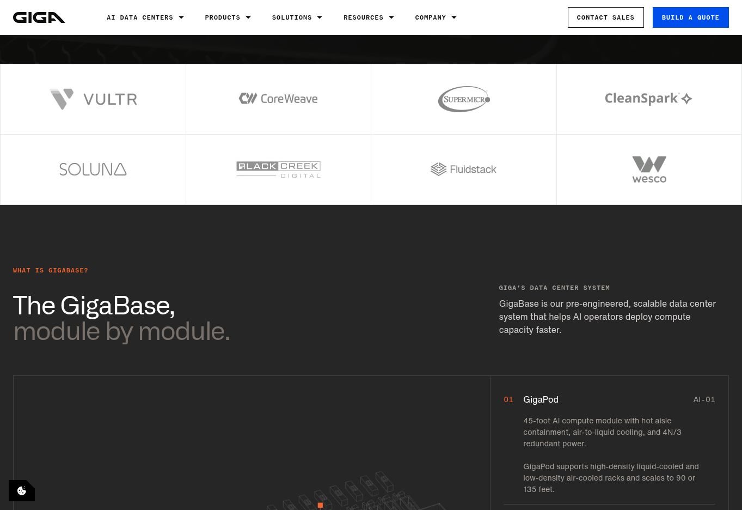742x510 pixels.
Task: Expand Products dropdown arrow
Action: point(248,17)
